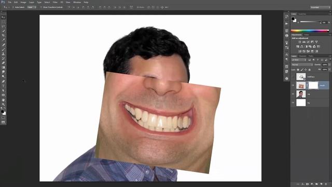Screen dimensions: 332x187
Task: Open the Auto-Select Layer dropdown
Action: (x=32, y=7)
